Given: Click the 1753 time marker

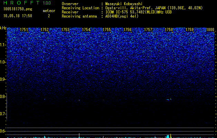Looking at the screenshot, I should pos(65,30).
